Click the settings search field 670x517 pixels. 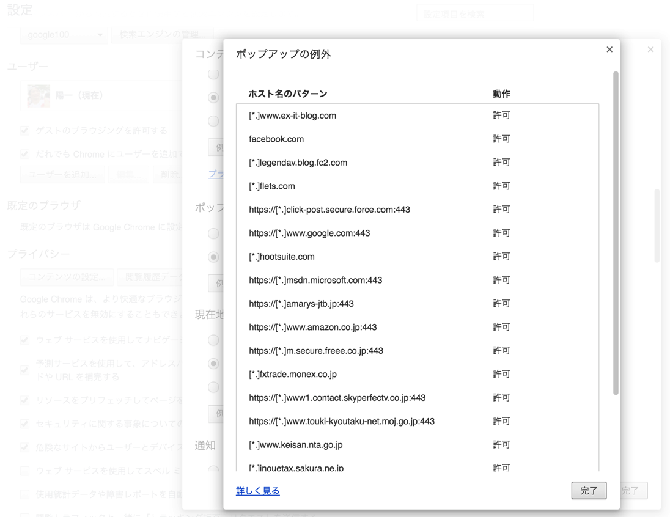tap(475, 13)
